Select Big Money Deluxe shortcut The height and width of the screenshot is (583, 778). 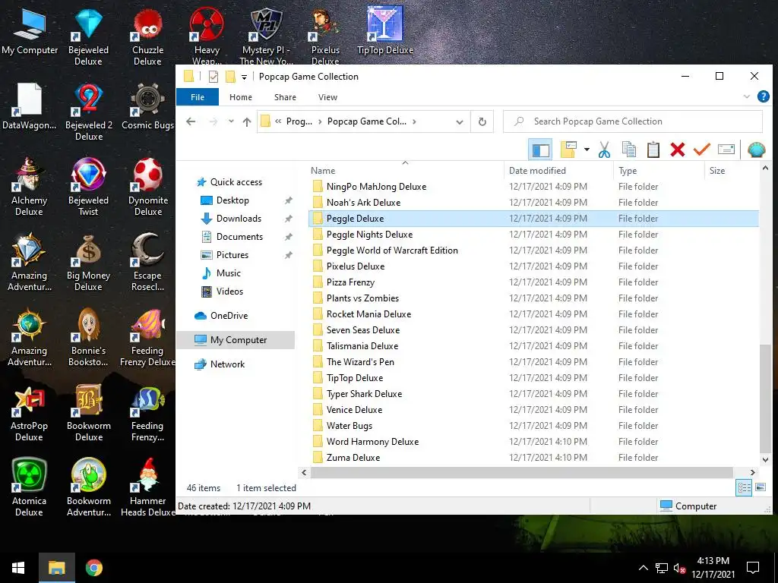click(88, 263)
